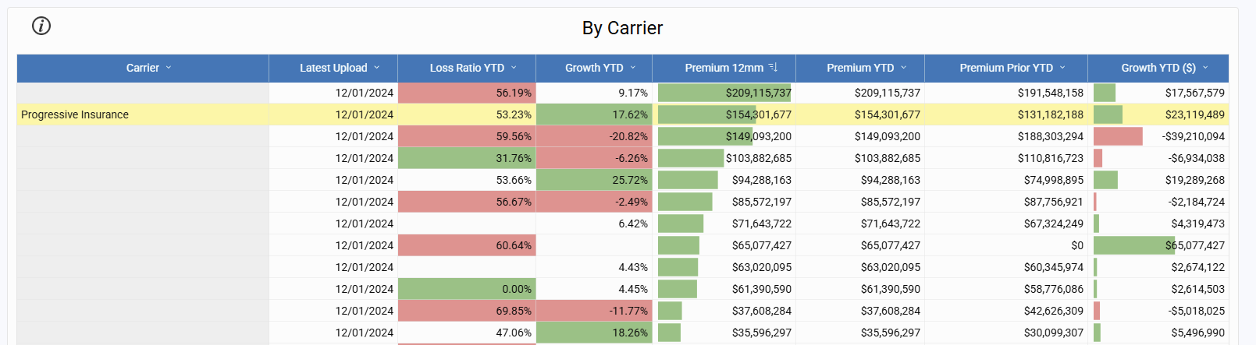Expand the Premium YTD column chevron
1256x345 pixels.
[x=904, y=68]
